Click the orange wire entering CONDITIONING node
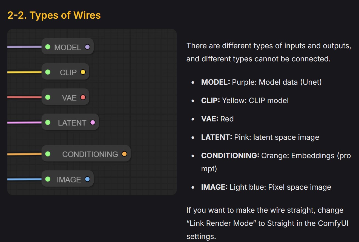 [x=25, y=154]
